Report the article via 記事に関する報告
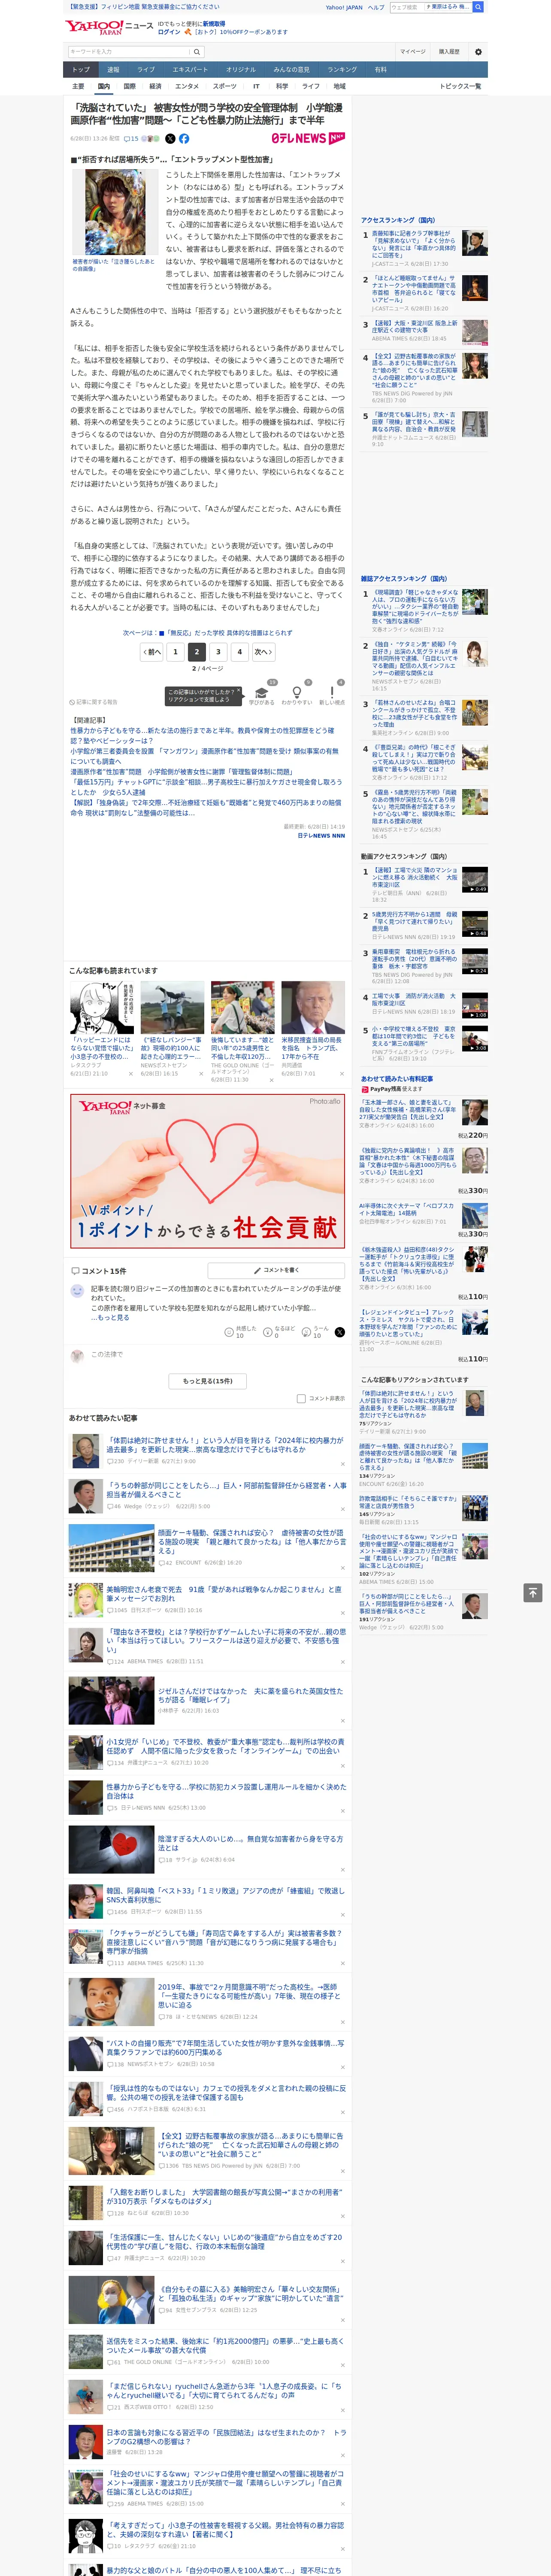 pyautogui.click(x=93, y=702)
